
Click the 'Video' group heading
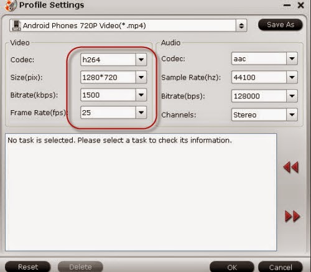tap(20, 43)
